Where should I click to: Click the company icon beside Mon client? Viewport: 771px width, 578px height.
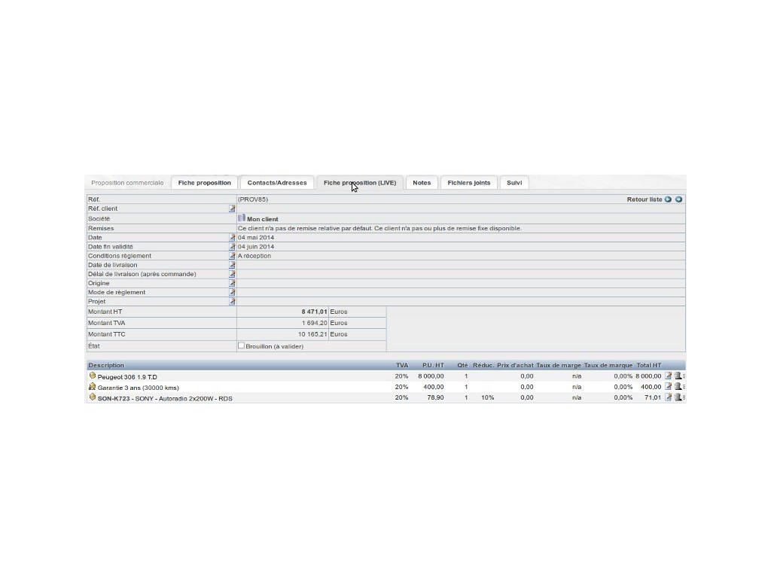click(242, 218)
